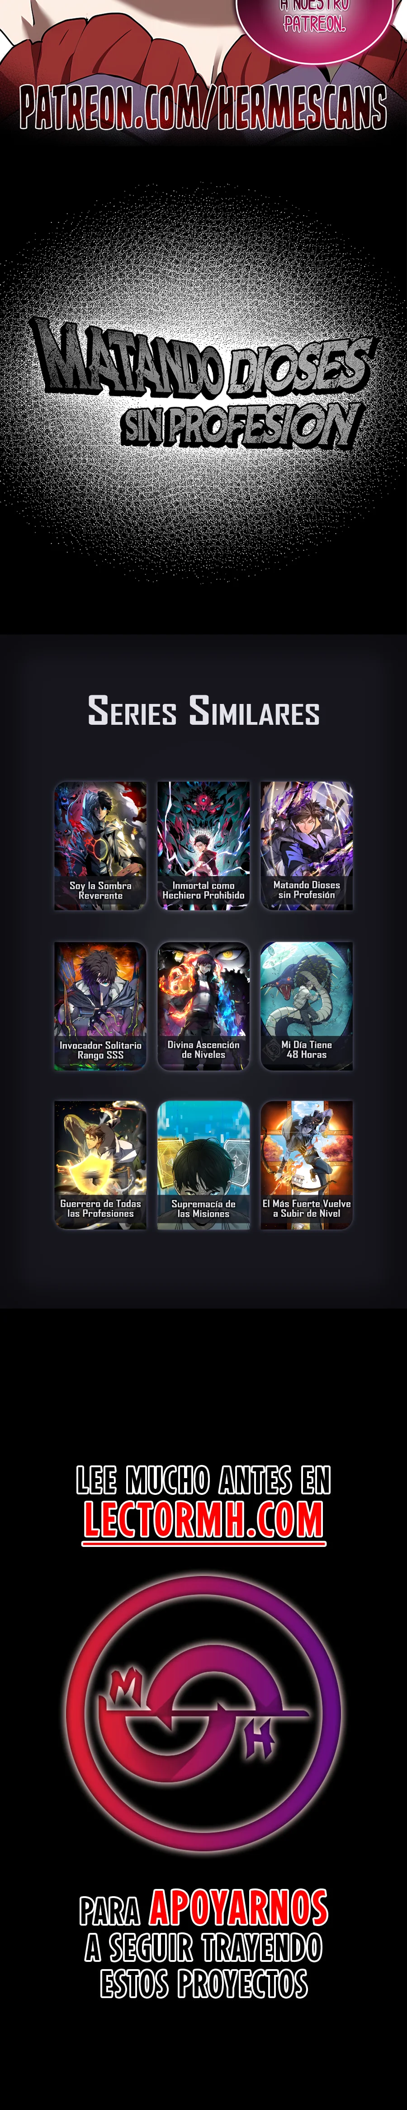Open Guerrero de Todas las Profesiones card

pos(100,1164)
